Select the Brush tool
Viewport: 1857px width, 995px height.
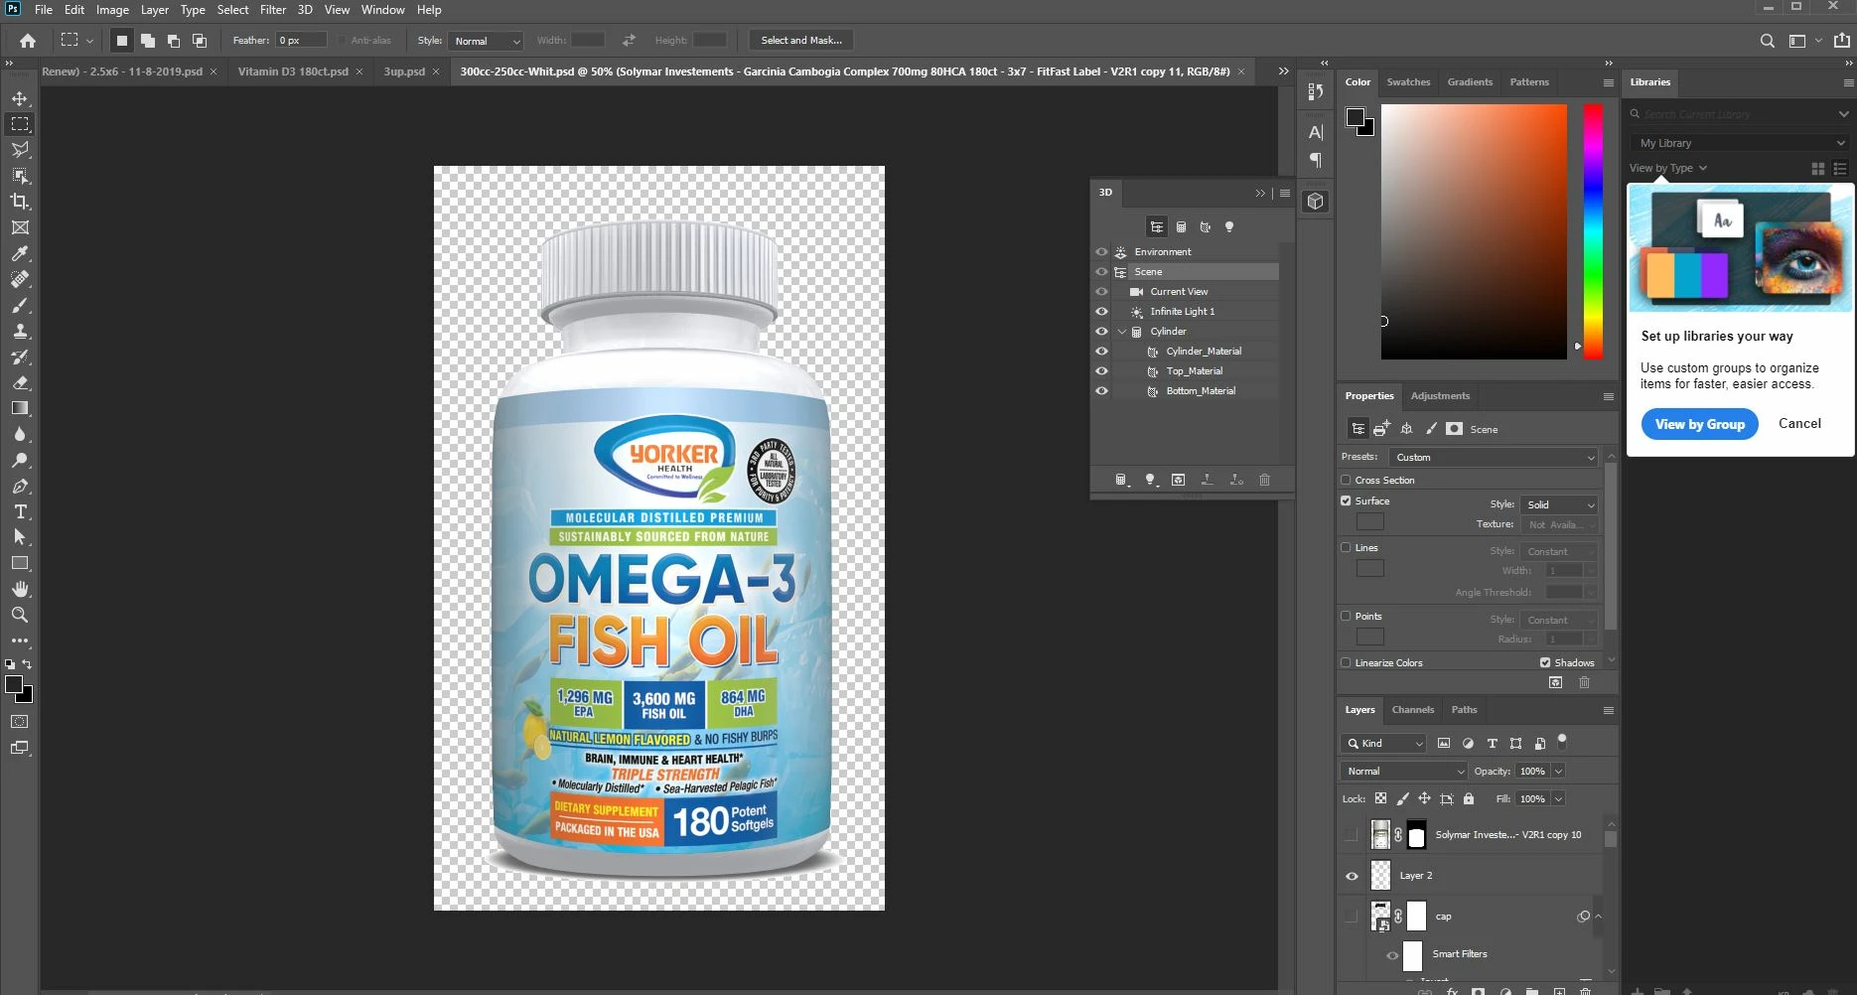[x=20, y=305]
